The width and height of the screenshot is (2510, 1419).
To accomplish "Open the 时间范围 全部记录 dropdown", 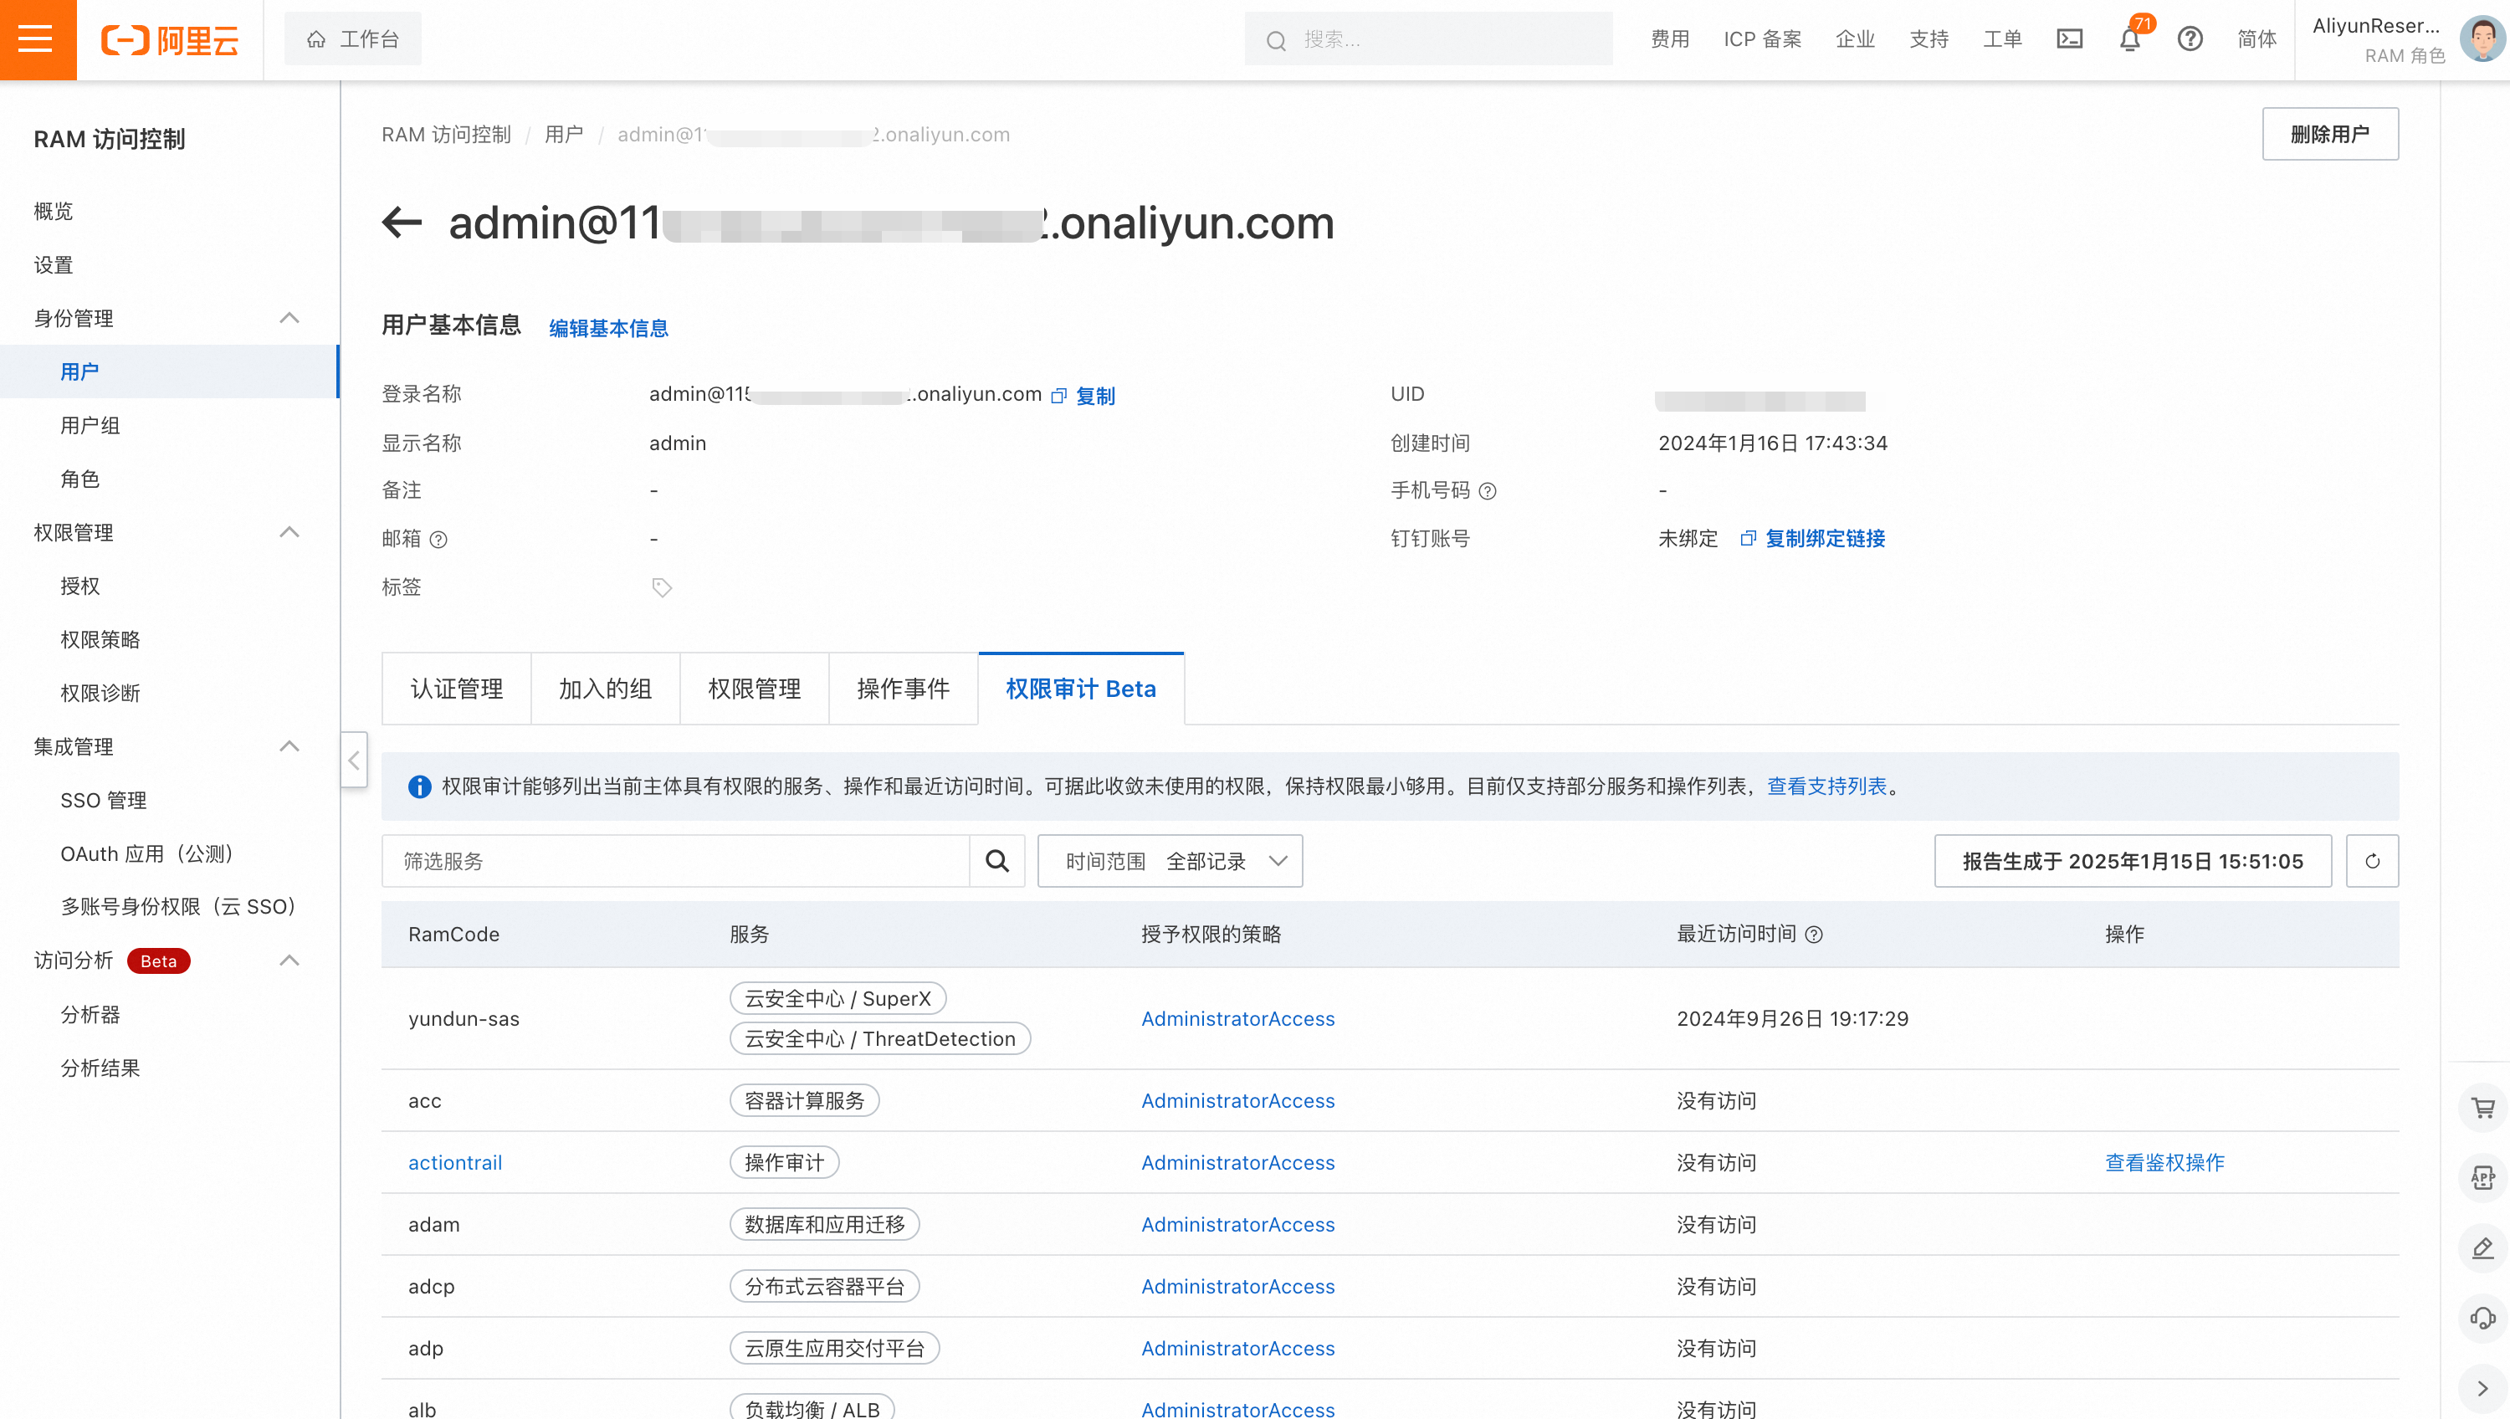I will coord(1170,861).
